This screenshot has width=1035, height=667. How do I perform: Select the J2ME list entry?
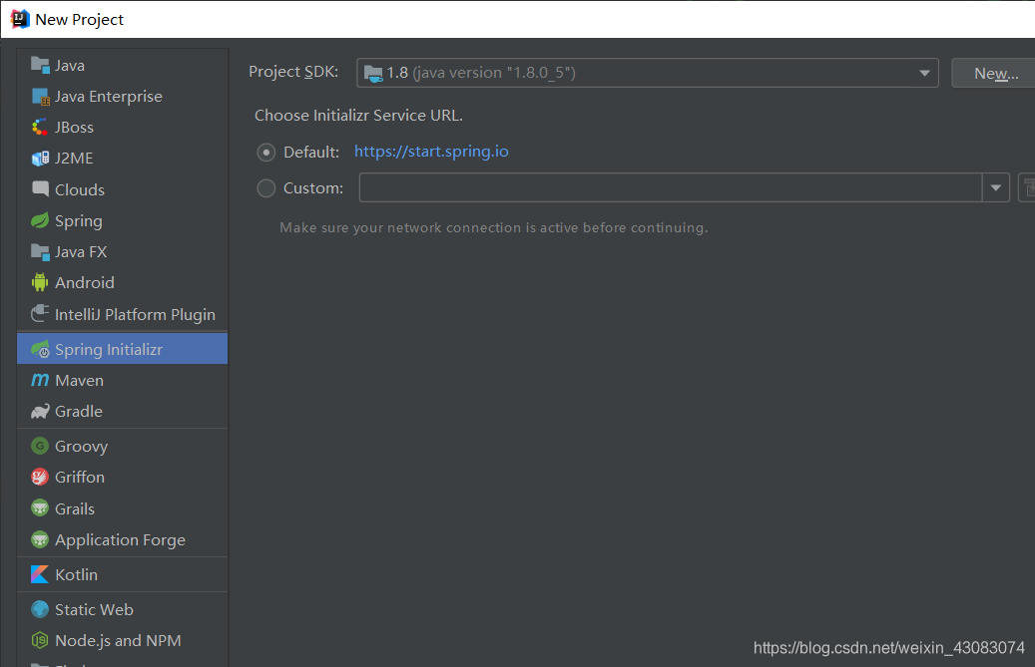(x=123, y=159)
